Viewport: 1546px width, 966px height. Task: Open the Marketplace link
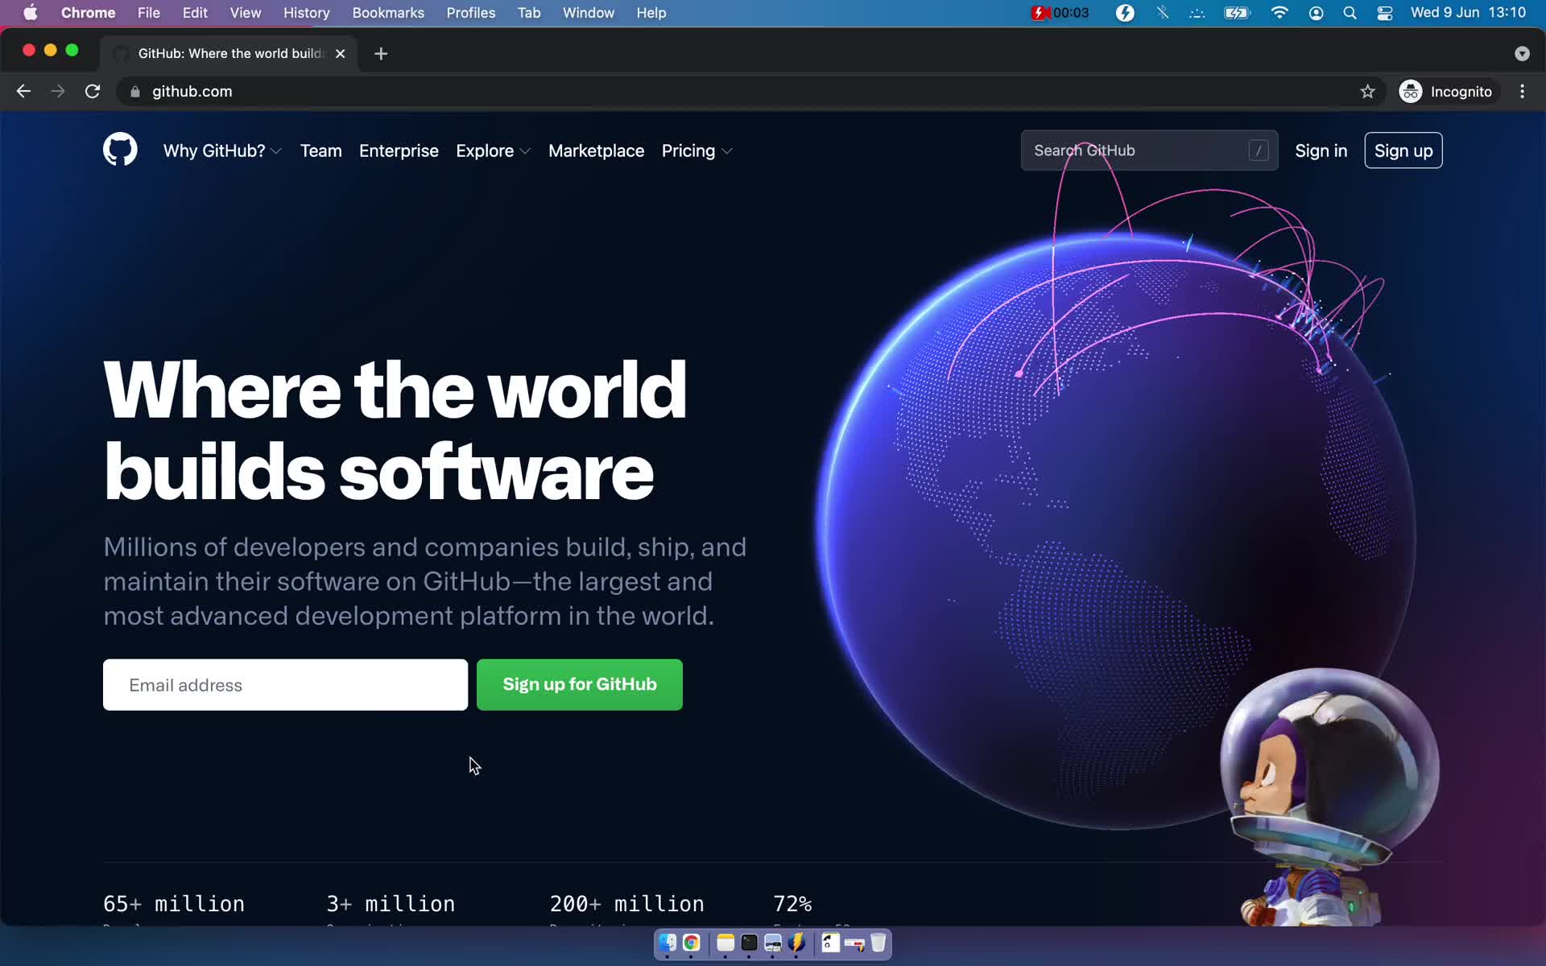point(596,151)
